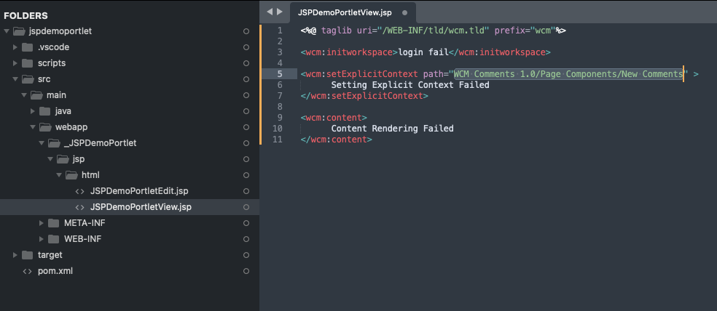717x311 pixels.
Task: Collapse the src folder arrow
Action: (15, 79)
